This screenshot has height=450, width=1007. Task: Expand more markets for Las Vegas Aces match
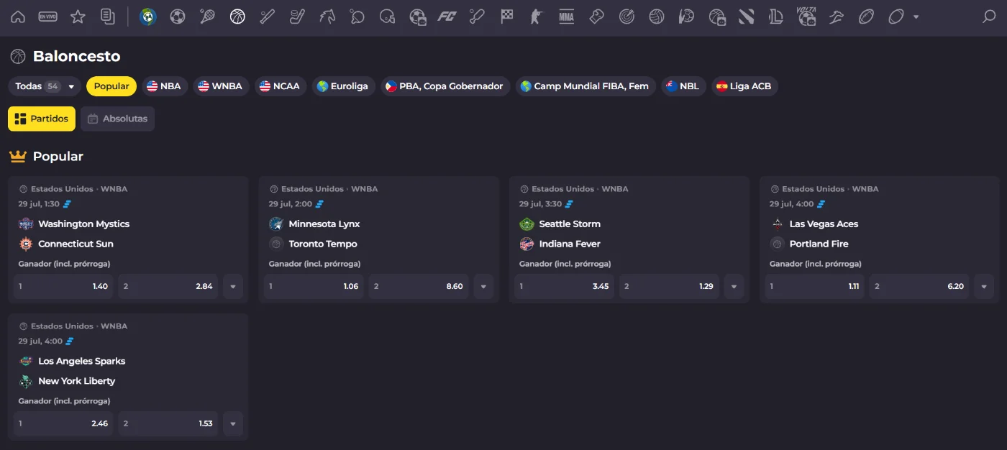click(x=984, y=286)
